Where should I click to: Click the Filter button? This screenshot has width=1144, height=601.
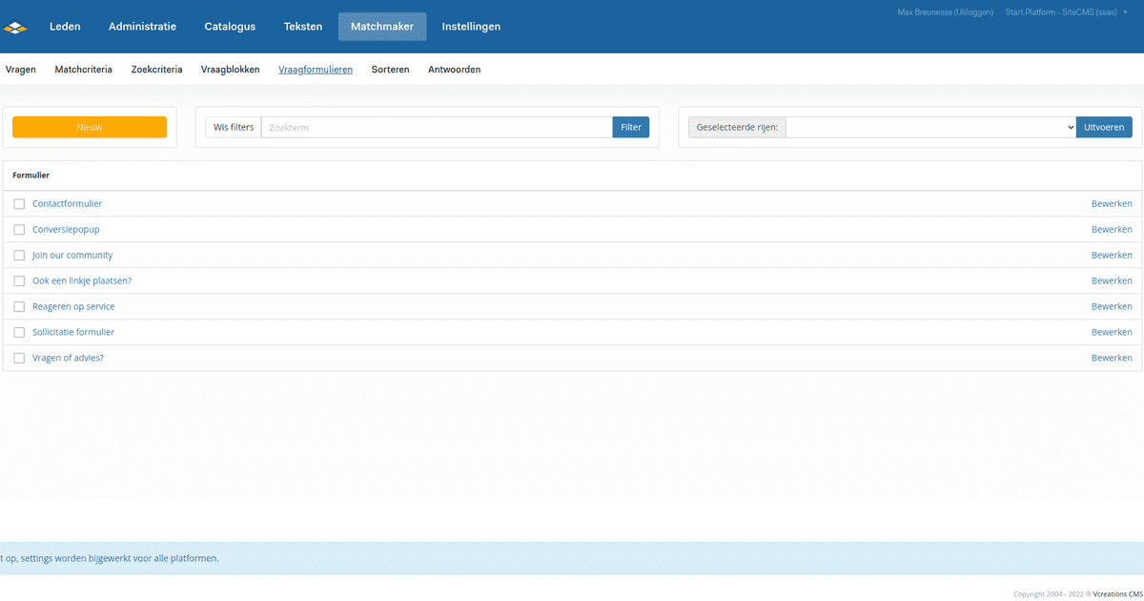pos(630,126)
